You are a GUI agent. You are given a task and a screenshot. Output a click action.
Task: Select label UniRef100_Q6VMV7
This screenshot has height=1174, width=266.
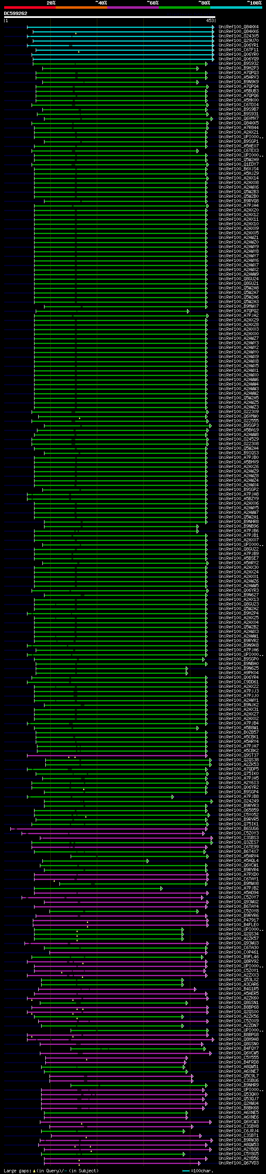click(x=239, y=119)
